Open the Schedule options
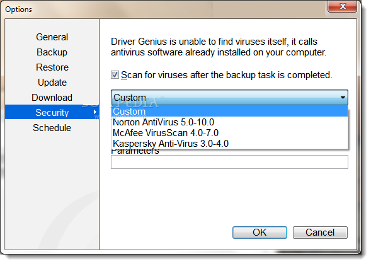This screenshot has width=371, height=264. (52, 128)
